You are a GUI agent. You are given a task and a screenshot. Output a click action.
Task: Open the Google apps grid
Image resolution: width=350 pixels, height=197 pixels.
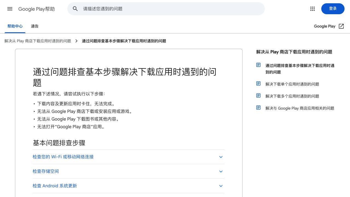(x=313, y=9)
